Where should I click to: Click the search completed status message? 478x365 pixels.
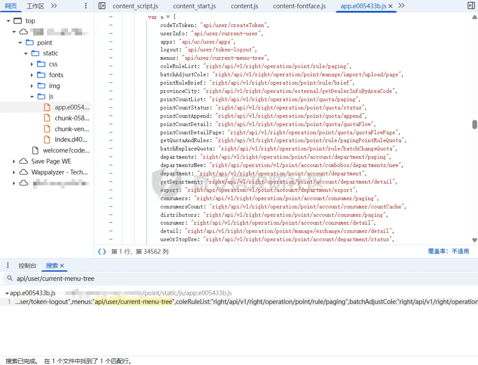tap(69, 361)
